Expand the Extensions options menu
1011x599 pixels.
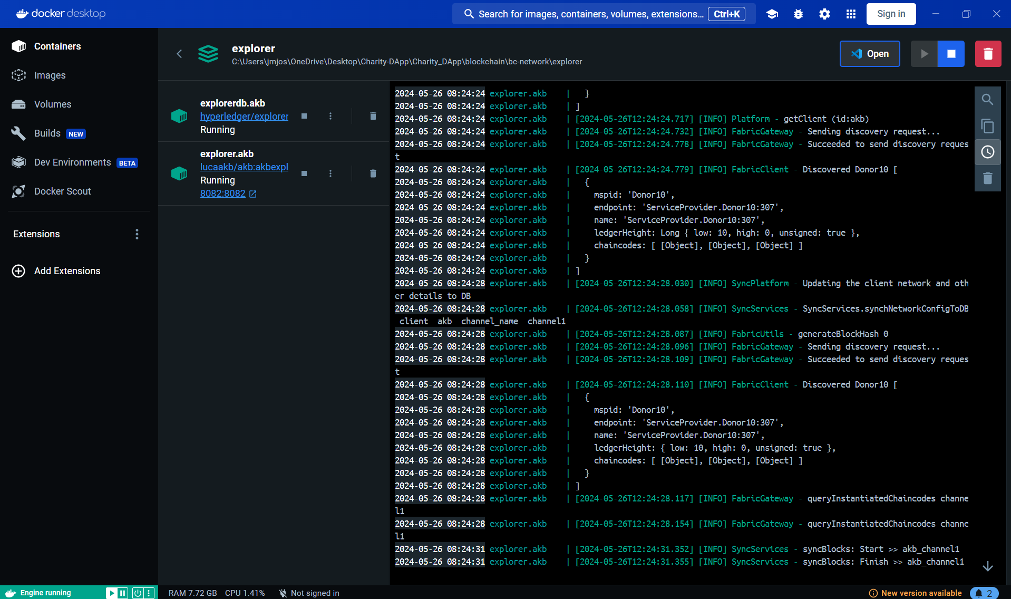[x=137, y=234]
